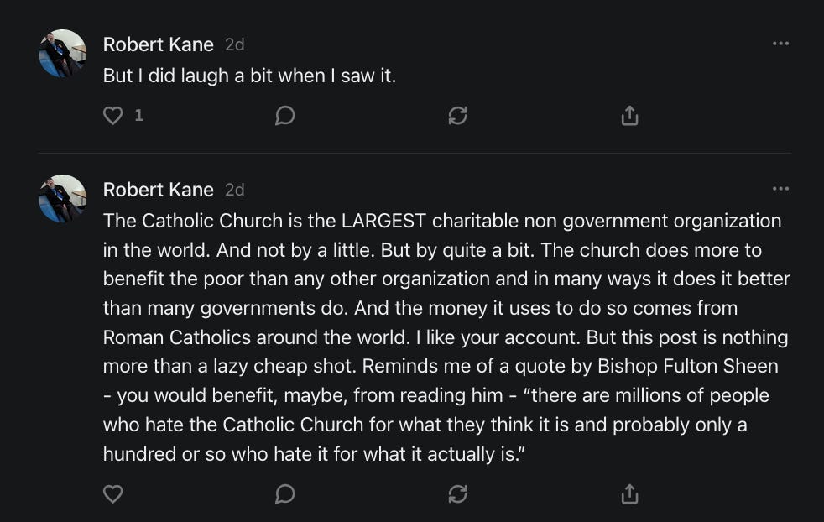
Task: Like the Catholic Church comment
Action: 113,494
